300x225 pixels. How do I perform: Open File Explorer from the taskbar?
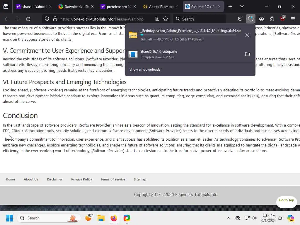[x=101, y=218]
